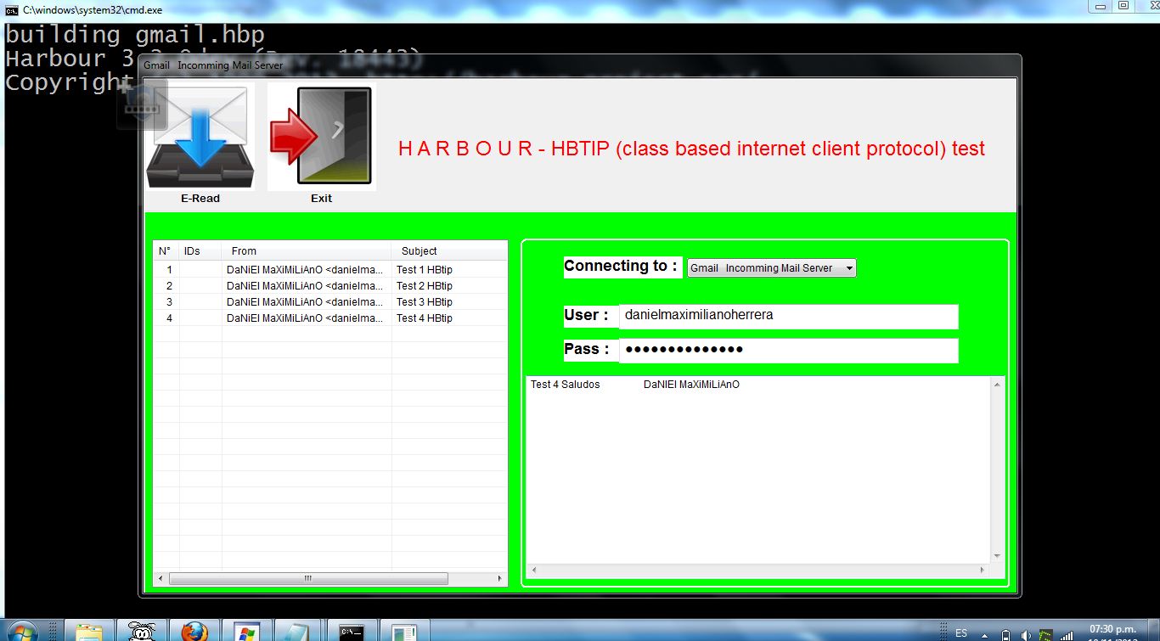Focus the User name input field
Screen dimensions: 1160x641
pos(788,317)
